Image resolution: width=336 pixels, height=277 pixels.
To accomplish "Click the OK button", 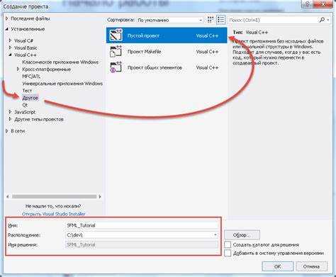I will click(278, 266).
